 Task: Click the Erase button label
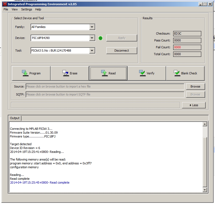pyautogui.click(x=73, y=73)
